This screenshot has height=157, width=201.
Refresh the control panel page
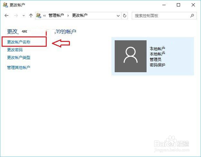pos(125,16)
